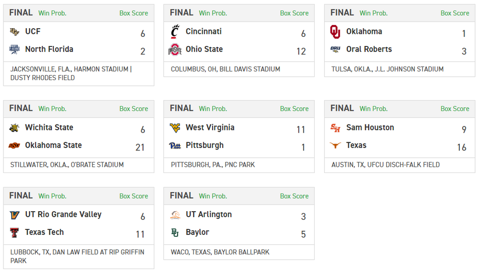The height and width of the screenshot is (274, 479).
Task: Click the Texas Tech logo icon
Action: pyautogui.click(x=14, y=232)
